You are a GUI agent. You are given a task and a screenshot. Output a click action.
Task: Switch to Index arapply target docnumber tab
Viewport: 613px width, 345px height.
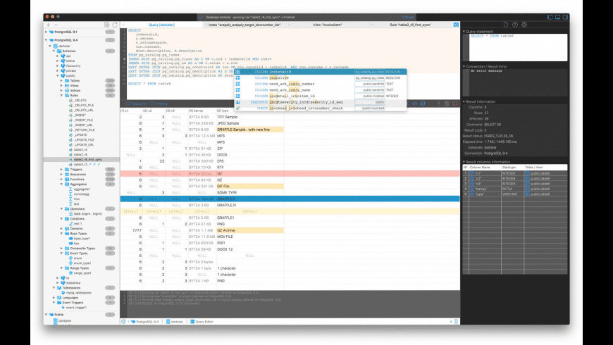[244, 25]
